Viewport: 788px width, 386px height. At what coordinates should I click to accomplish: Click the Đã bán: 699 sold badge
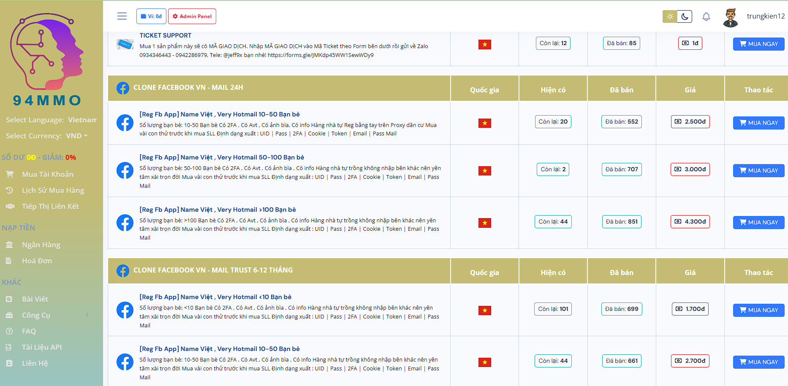[x=622, y=309]
